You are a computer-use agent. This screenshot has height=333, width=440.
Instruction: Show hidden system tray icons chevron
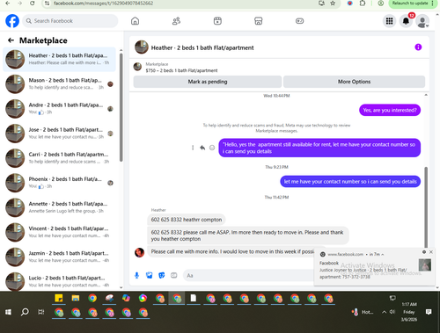click(x=384, y=312)
